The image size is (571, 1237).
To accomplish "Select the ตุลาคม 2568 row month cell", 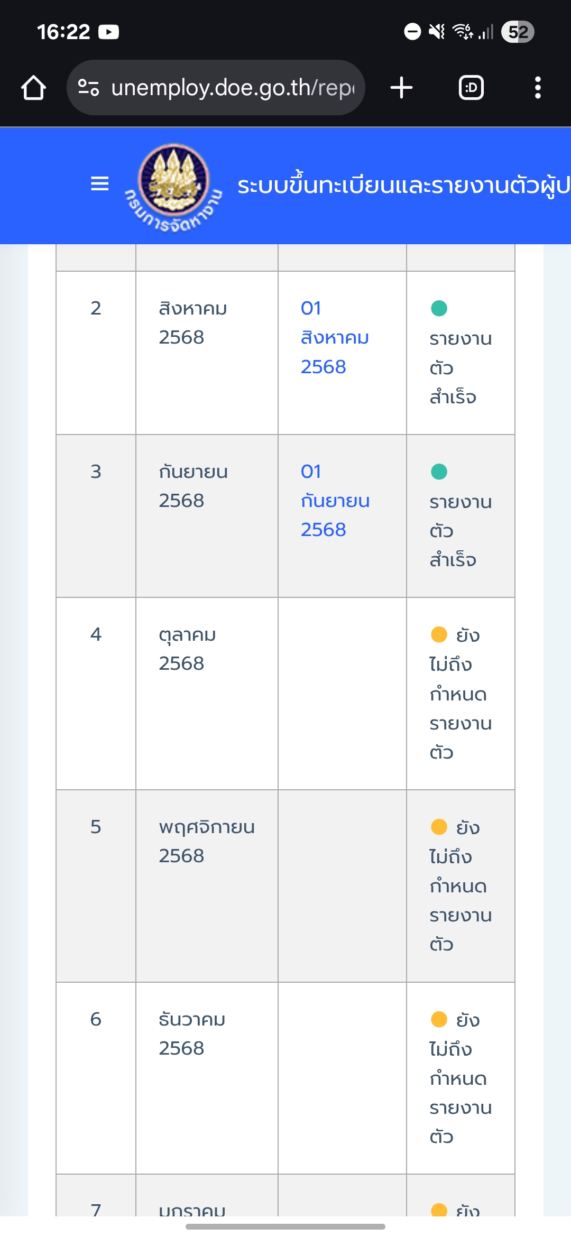I will [x=207, y=694].
